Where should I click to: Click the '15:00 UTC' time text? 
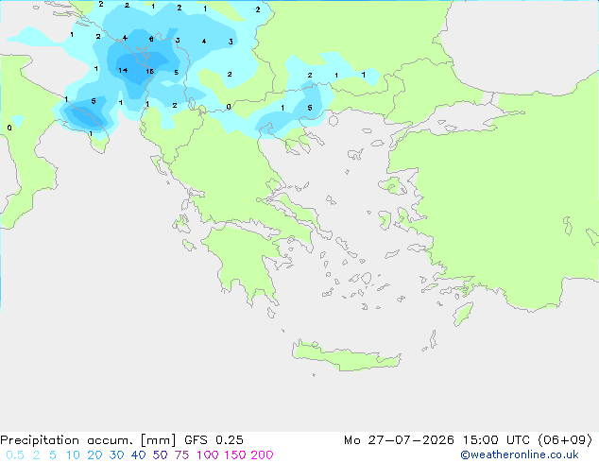pos(496,440)
